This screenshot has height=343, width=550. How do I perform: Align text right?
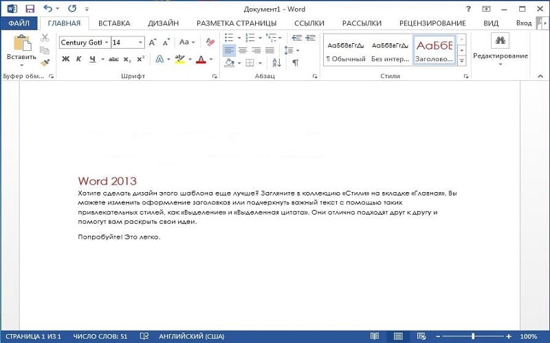tap(256, 50)
